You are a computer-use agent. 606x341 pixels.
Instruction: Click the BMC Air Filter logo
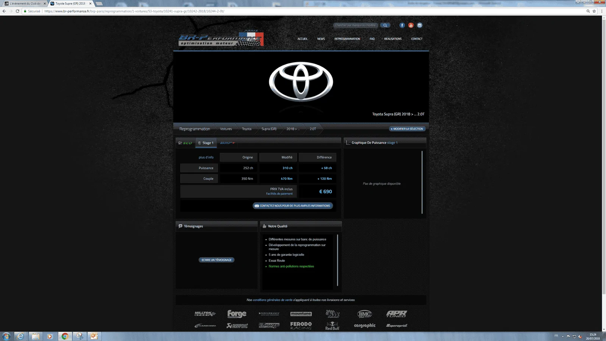[365, 314]
